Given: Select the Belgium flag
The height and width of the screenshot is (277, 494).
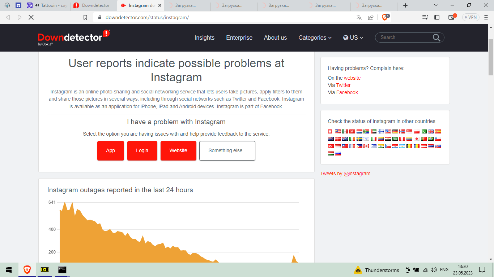Looking at the screenshot, I should pyautogui.click(x=409, y=146).
